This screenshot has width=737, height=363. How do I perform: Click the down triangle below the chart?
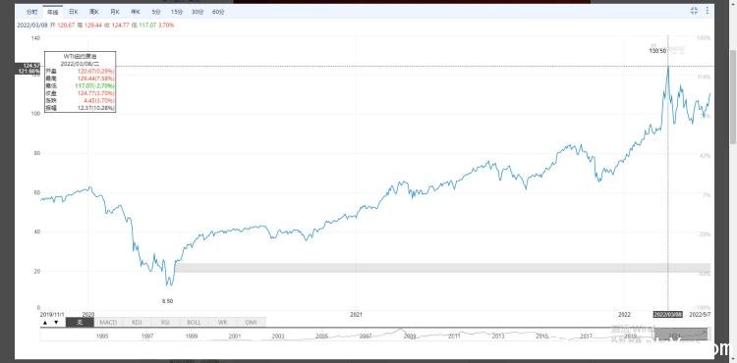tap(56, 322)
